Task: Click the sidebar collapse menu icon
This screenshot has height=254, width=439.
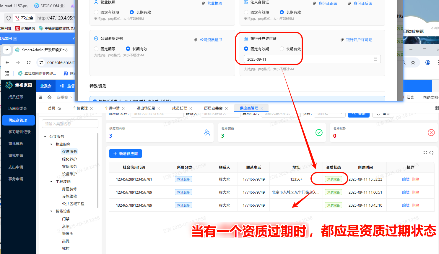Action: (x=41, y=97)
